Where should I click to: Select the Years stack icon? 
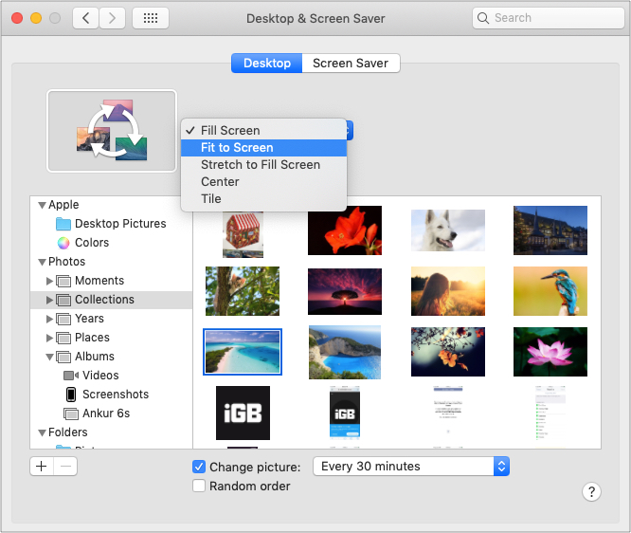[x=63, y=319]
